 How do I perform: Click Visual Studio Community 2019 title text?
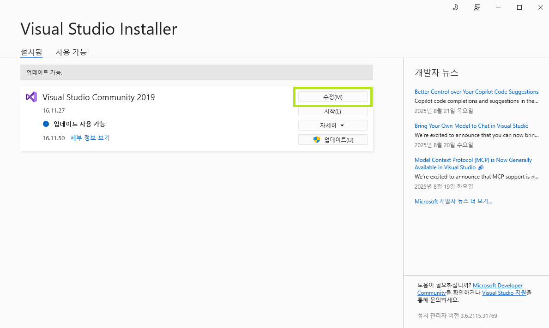(98, 97)
